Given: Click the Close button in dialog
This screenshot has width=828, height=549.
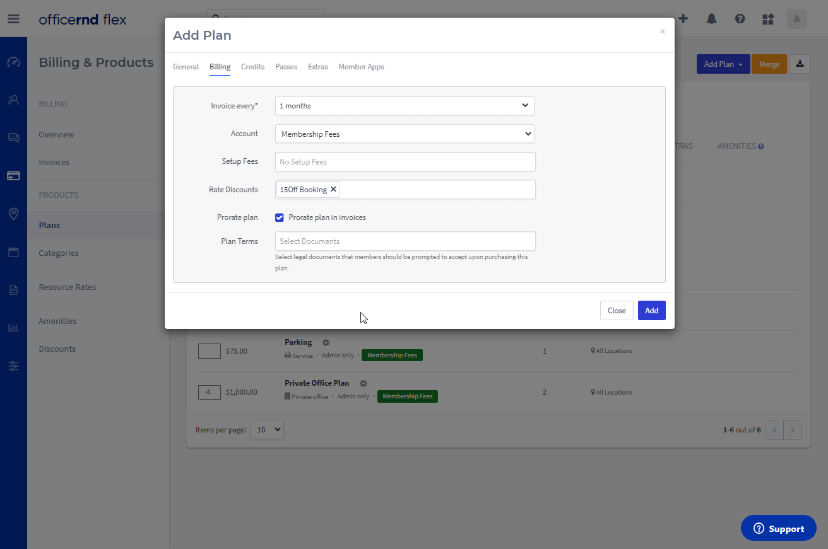Looking at the screenshot, I should 616,311.
